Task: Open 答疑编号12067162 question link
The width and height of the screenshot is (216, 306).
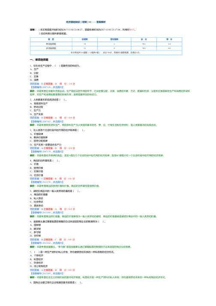Action: point(47,121)
